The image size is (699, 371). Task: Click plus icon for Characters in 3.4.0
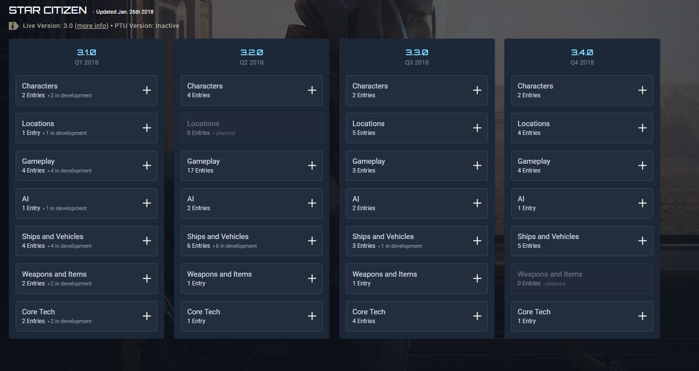click(642, 90)
